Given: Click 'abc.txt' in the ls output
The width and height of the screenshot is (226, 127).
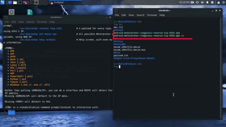Looking at the screenshot, I should (118, 27).
